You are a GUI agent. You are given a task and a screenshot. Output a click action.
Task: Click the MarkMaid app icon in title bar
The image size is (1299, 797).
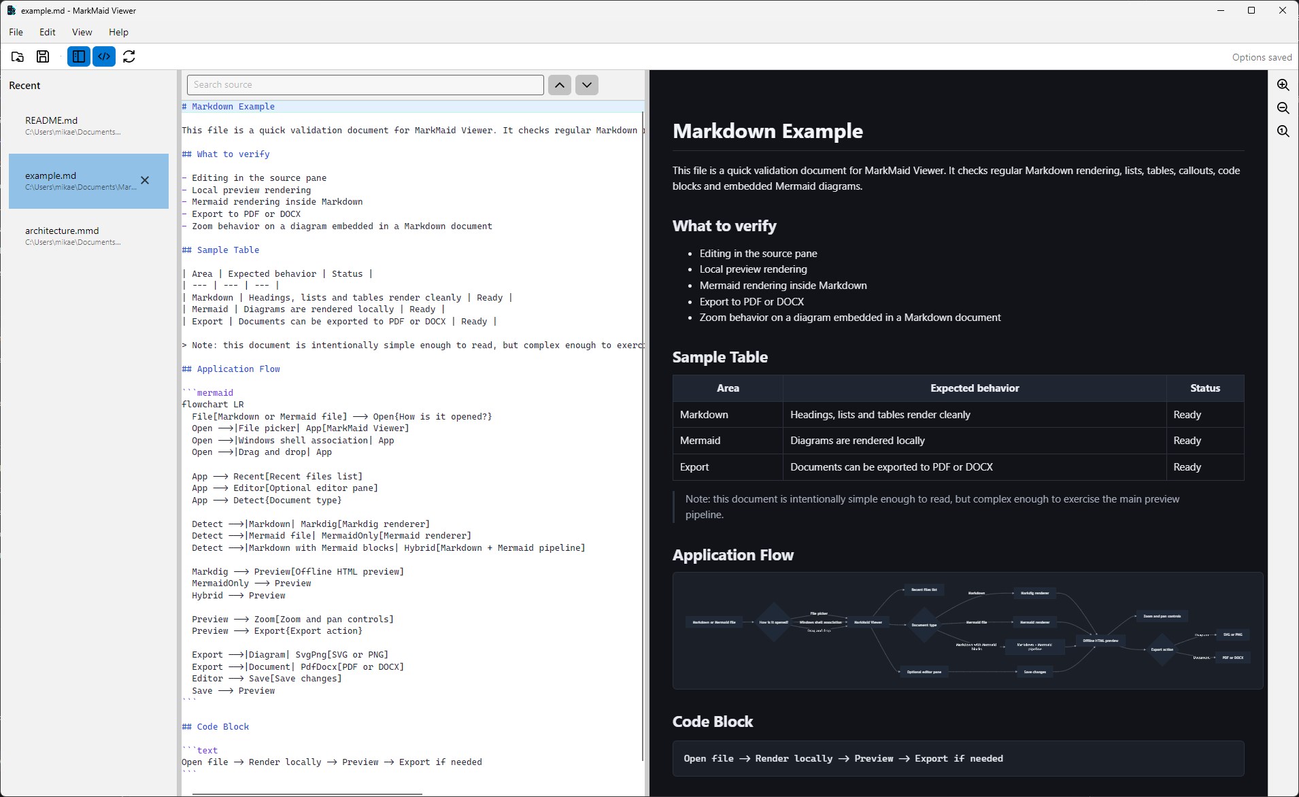11,10
